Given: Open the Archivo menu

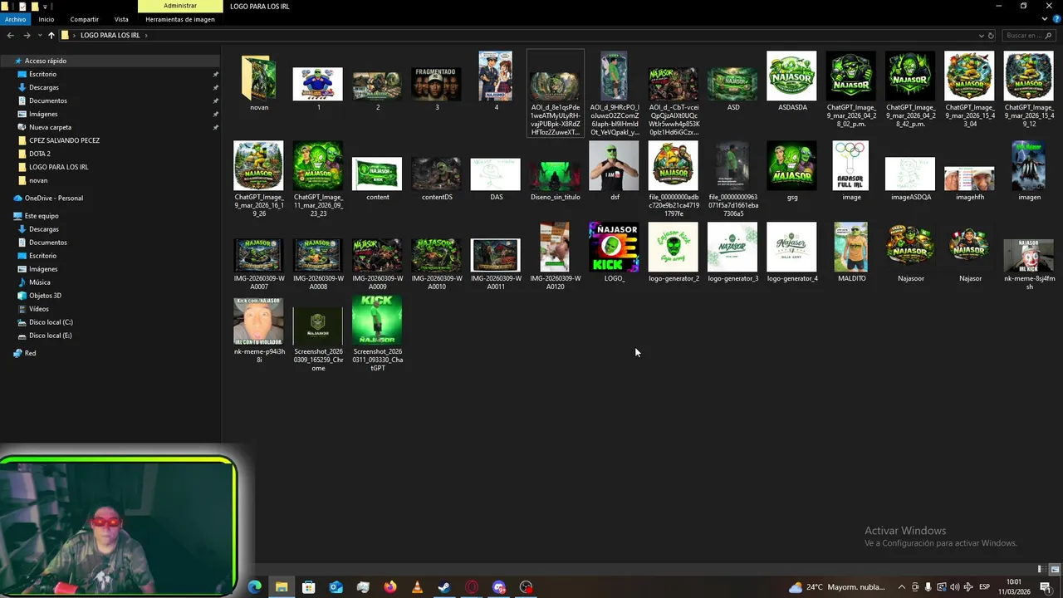Looking at the screenshot, I should (16, 19).
